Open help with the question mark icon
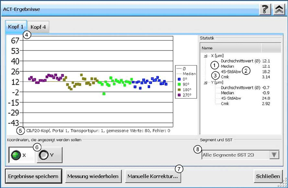This screenshot has width=288, height=188. [265, 9]
